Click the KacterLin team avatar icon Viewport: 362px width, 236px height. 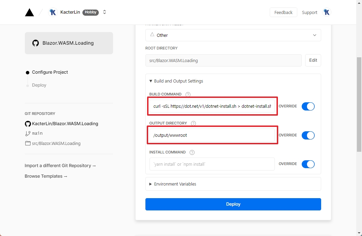[53, 12]
